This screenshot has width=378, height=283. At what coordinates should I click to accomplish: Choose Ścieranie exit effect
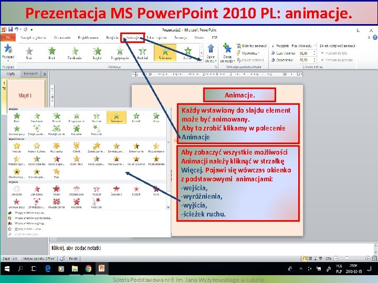click(x=116, y=191)
